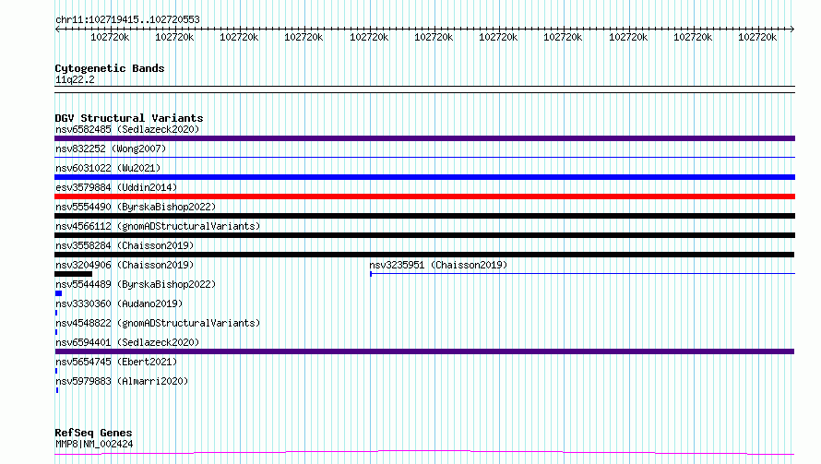Click the last 102720k ruler tick label
Screen dimensions: 821x464
pyautogui.click(x=757, y=37)
